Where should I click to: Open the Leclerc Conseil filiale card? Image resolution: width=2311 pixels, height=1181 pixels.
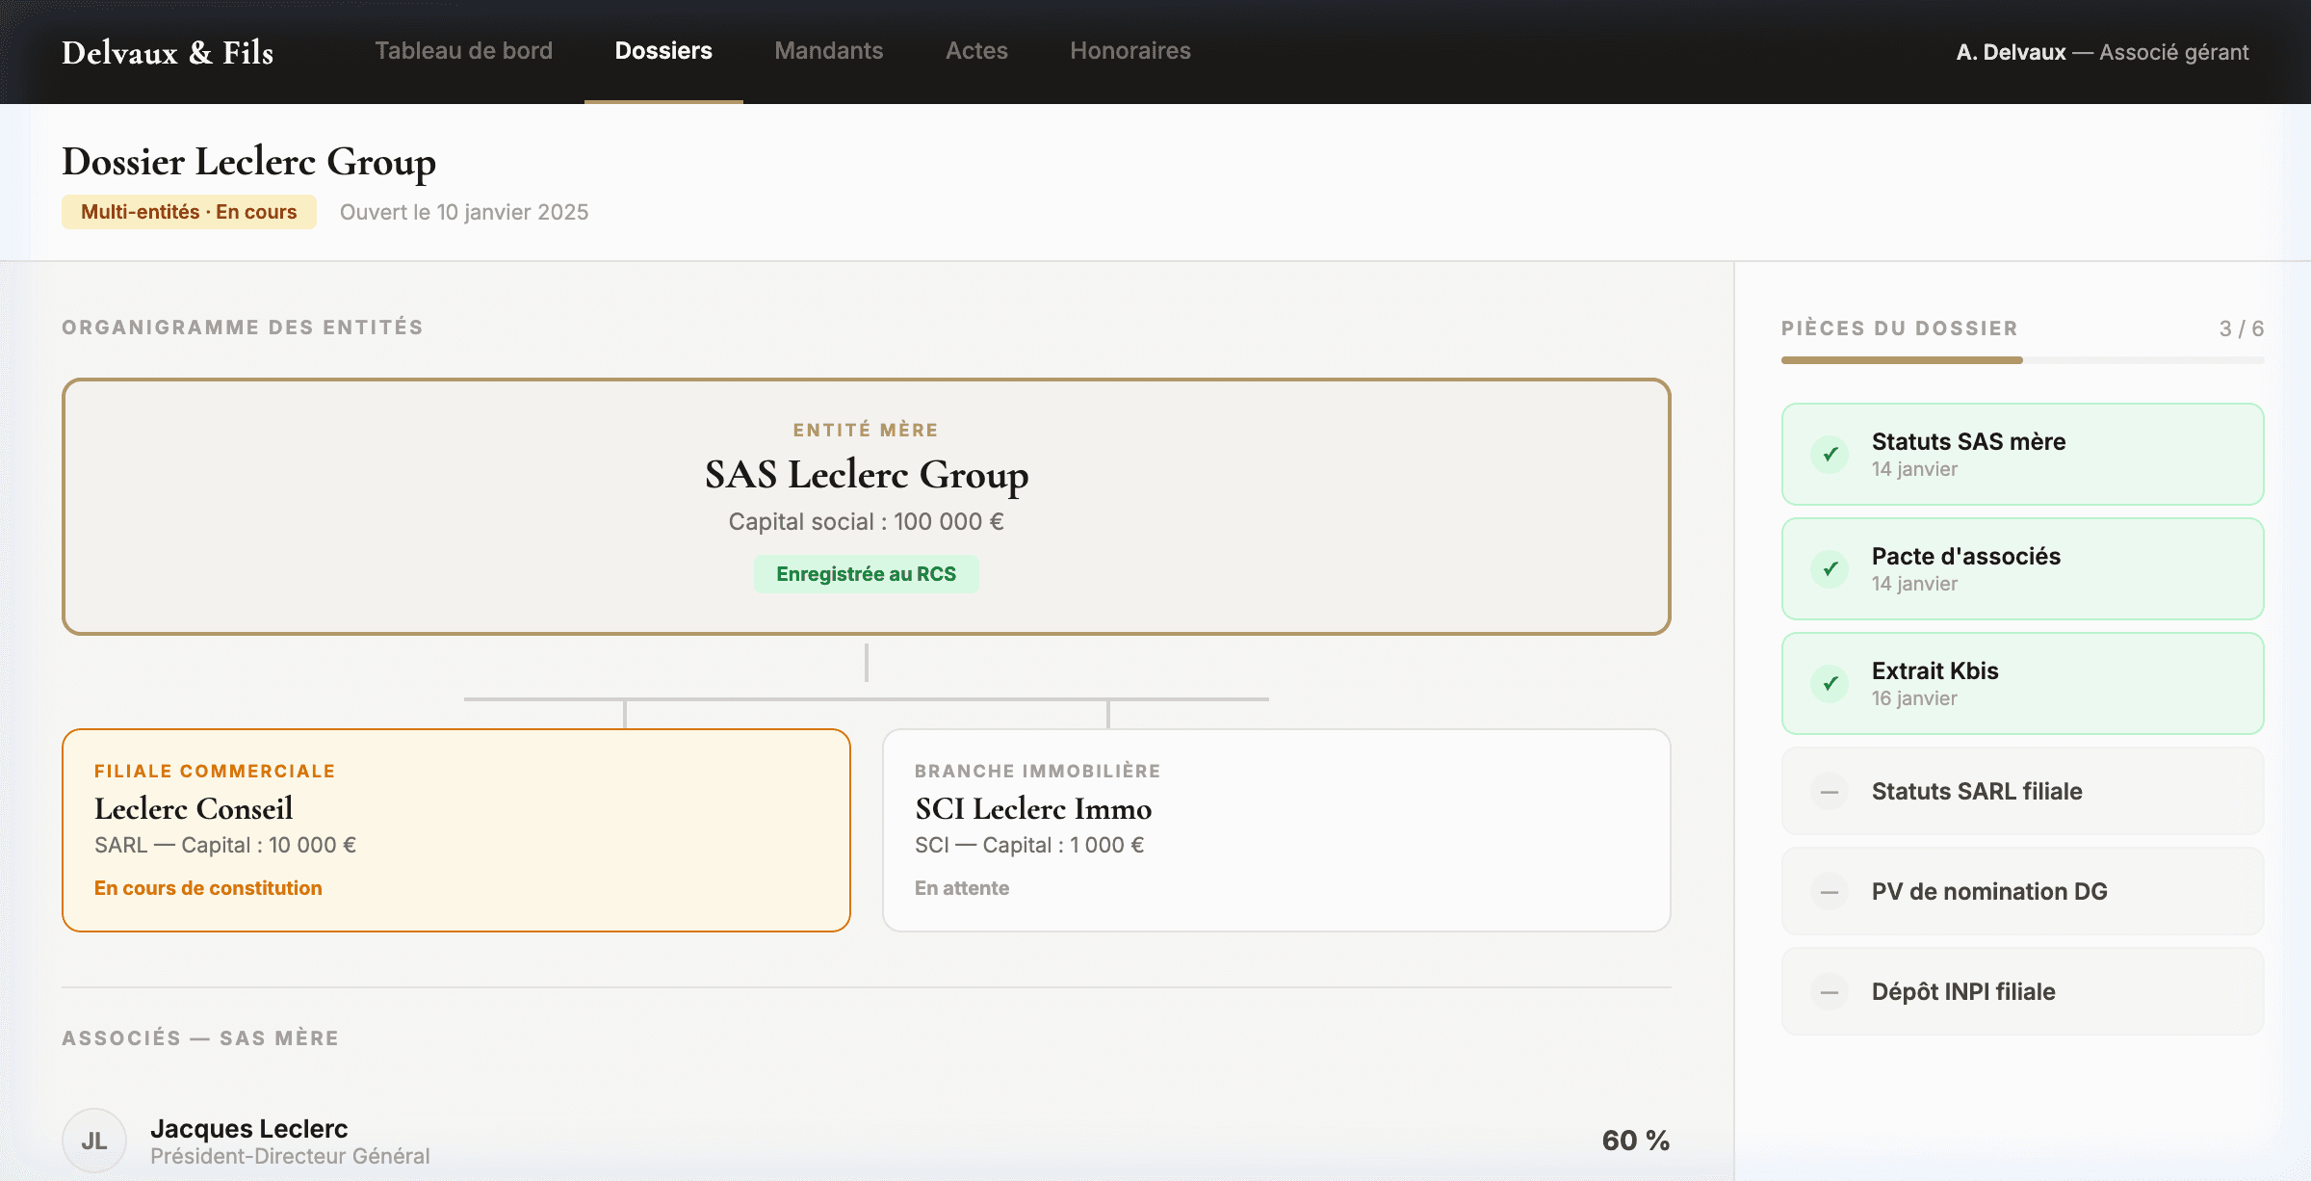[x=455, y=829]
